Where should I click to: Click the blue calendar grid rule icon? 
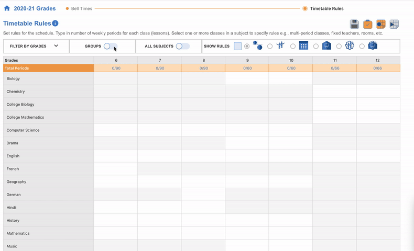303,45
